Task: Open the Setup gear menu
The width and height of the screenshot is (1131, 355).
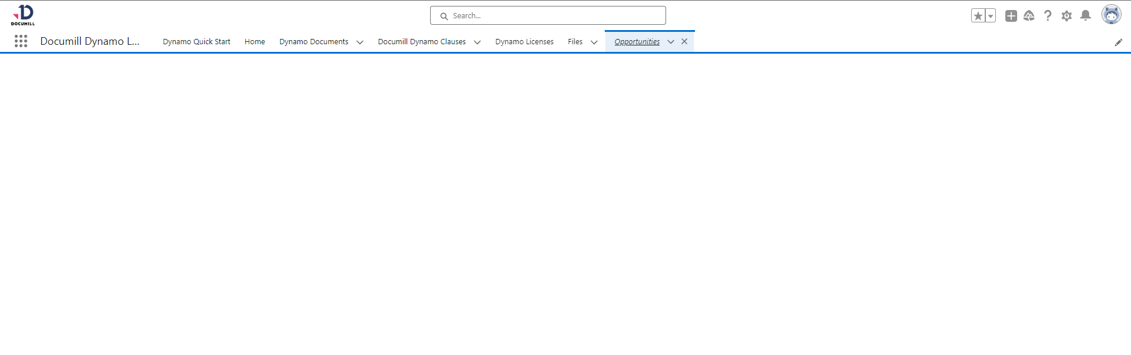Action: [1066, 16]
